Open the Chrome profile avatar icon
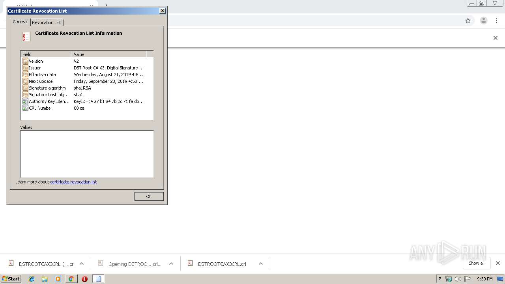This screenshot has width=505, height=284. click(x=483, y=21)
